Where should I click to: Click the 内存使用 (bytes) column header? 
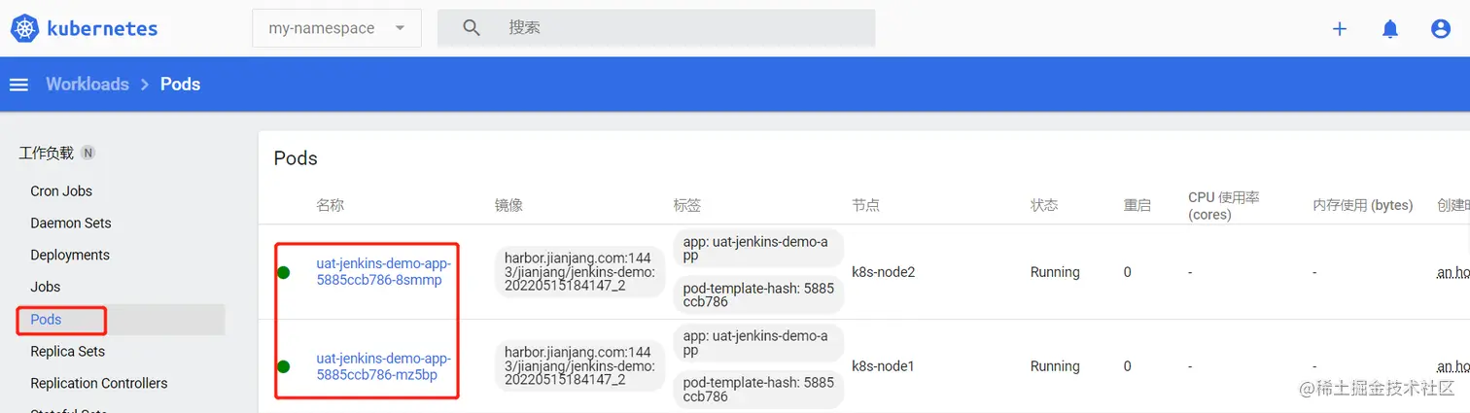click(x=1363, y=205)
